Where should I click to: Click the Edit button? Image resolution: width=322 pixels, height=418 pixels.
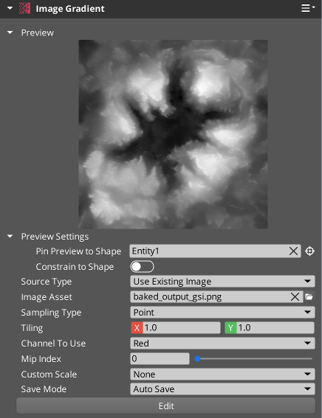(x=166, y=406)
